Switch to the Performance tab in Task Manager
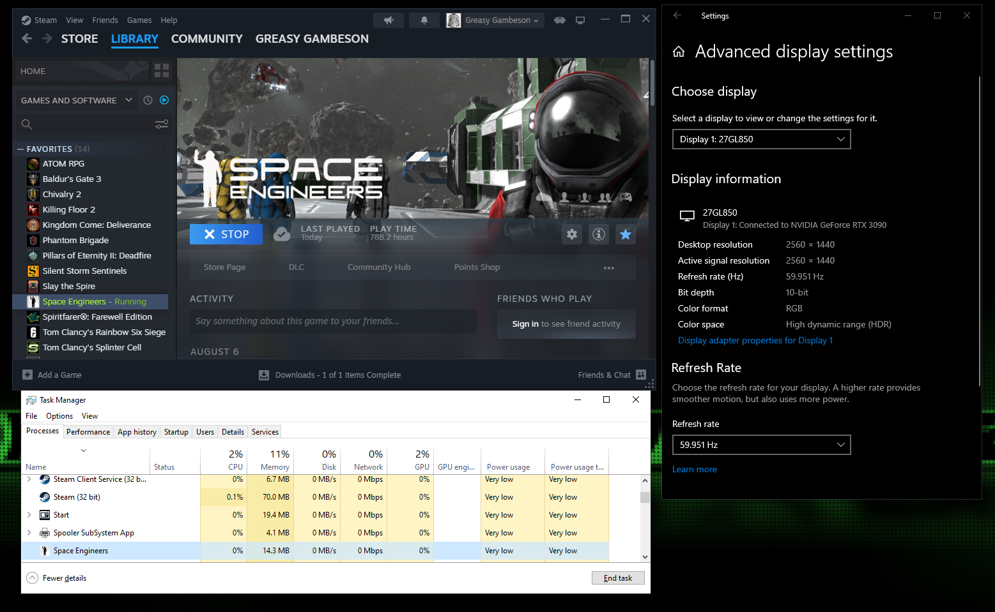995x612 pixels. tap(88, 432)
